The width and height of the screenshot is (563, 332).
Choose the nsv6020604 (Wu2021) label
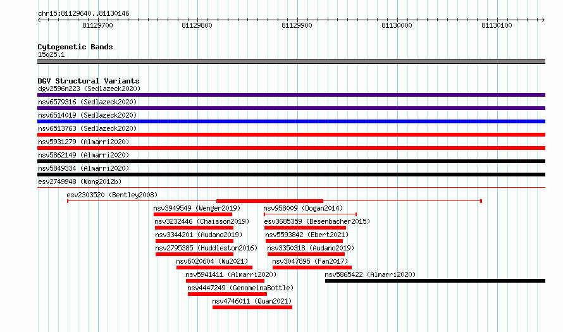212,261
